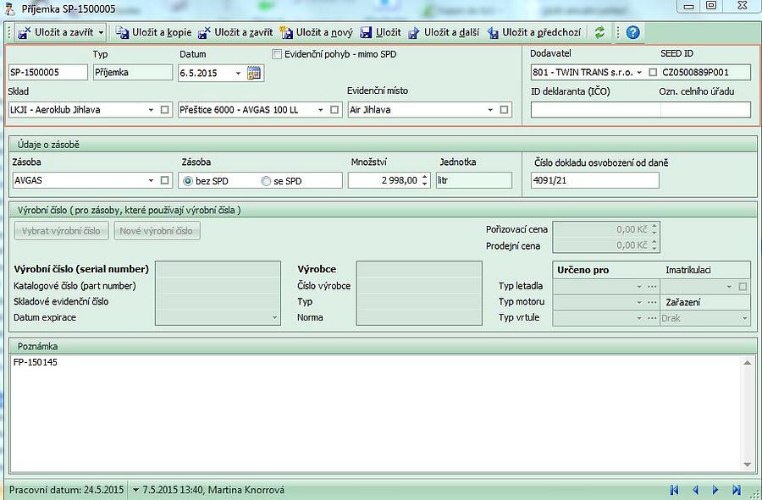Open help via blue question mark icon
Screen dimensions: 762x500
click(632, 32)
